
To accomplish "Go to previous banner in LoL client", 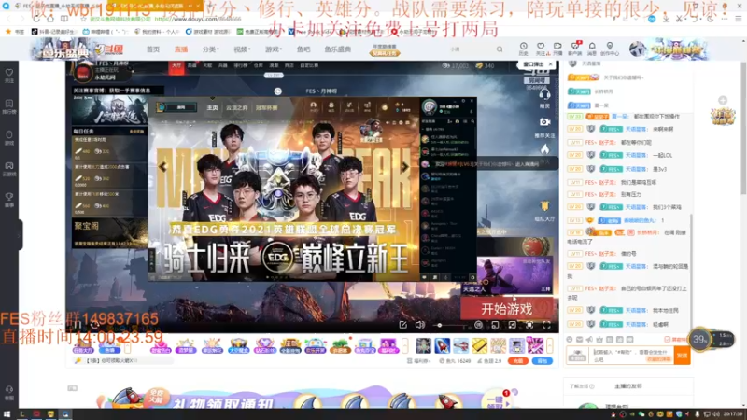I will (x=162, y=167).
